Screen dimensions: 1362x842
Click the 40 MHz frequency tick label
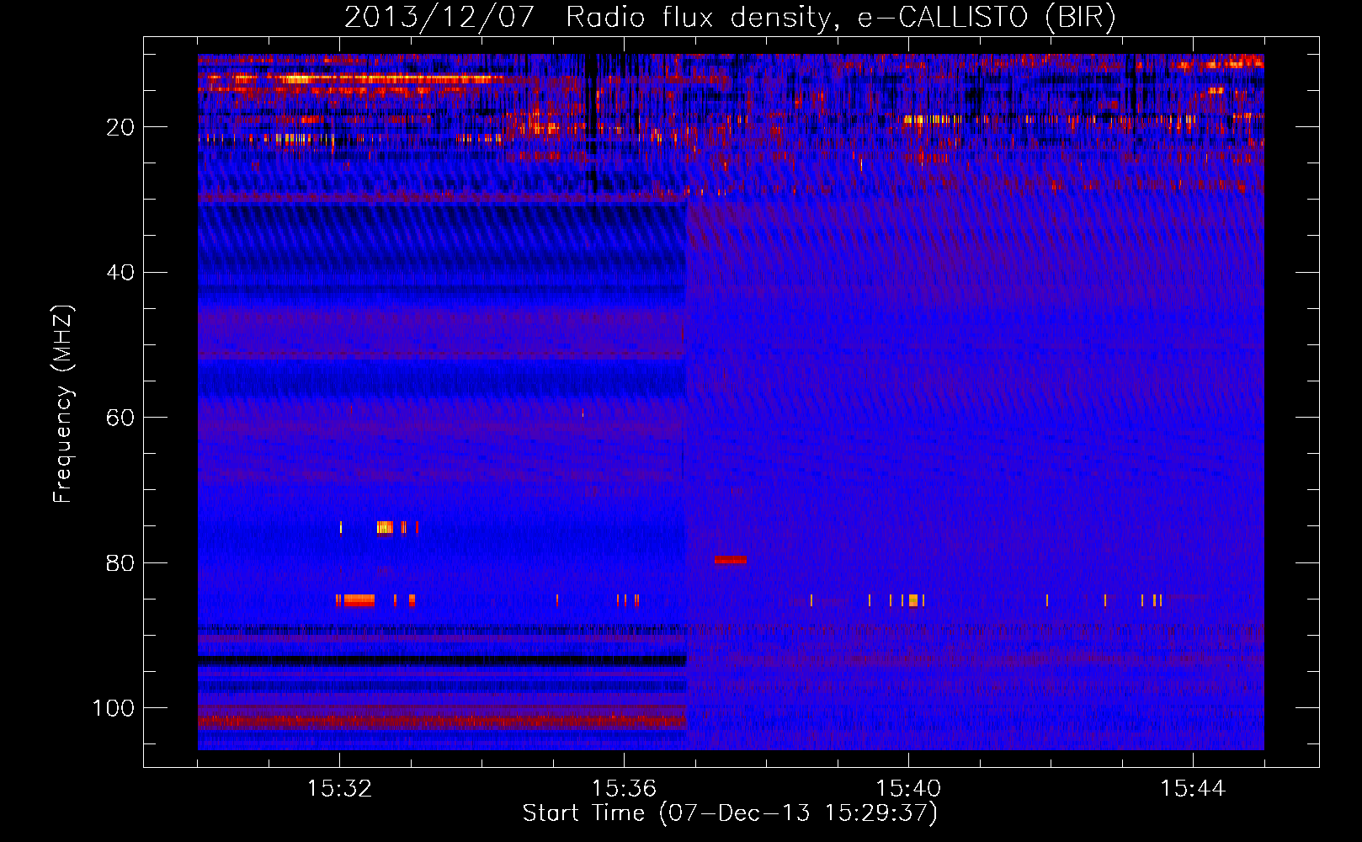click(120, 273)
